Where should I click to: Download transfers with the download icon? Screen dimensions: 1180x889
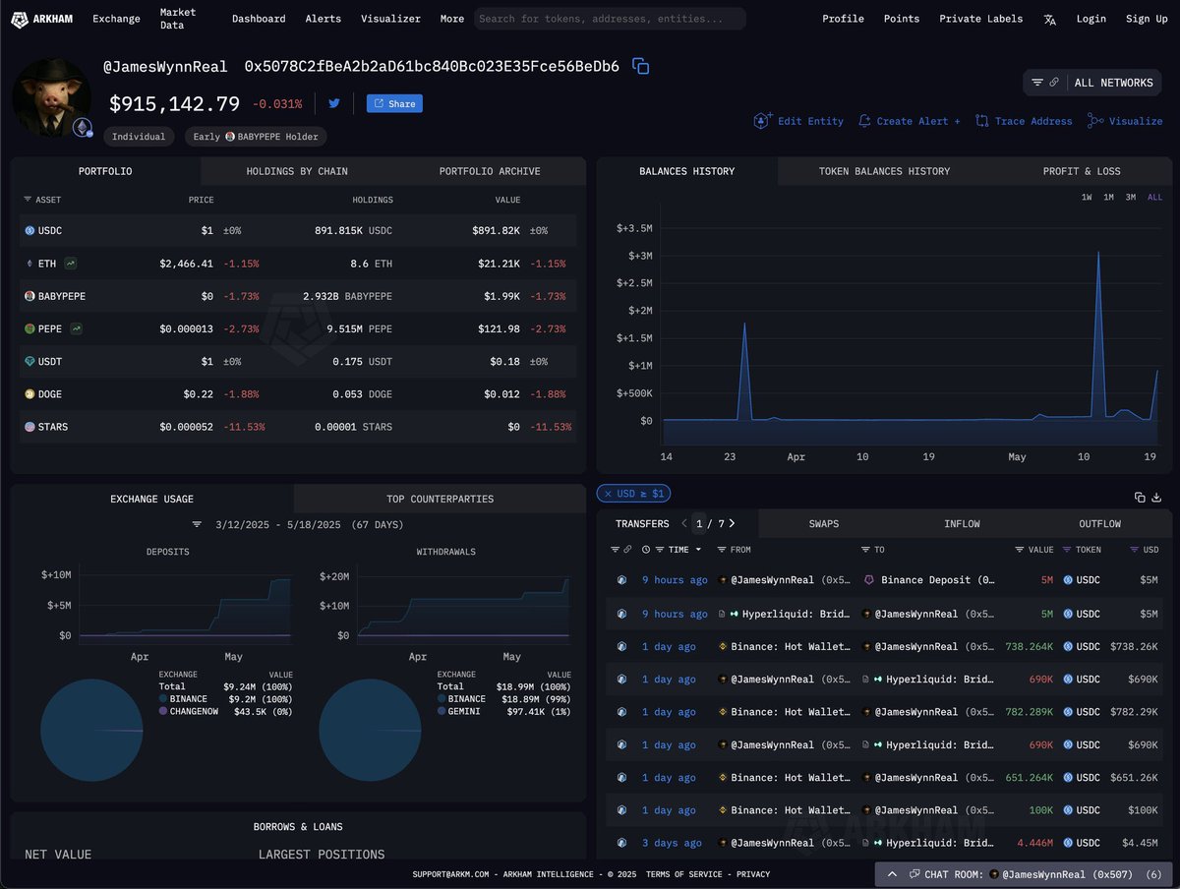tap(1158, 498)
